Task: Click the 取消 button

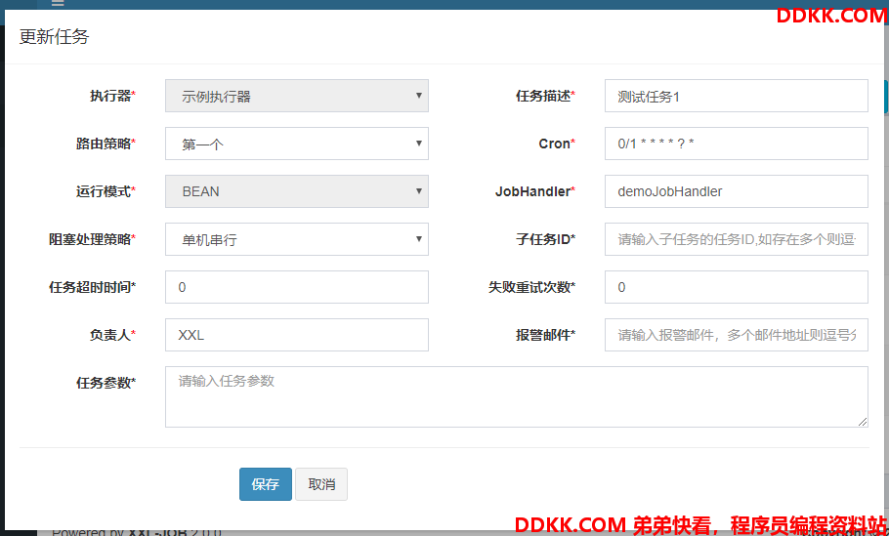Action: (321, 484)
